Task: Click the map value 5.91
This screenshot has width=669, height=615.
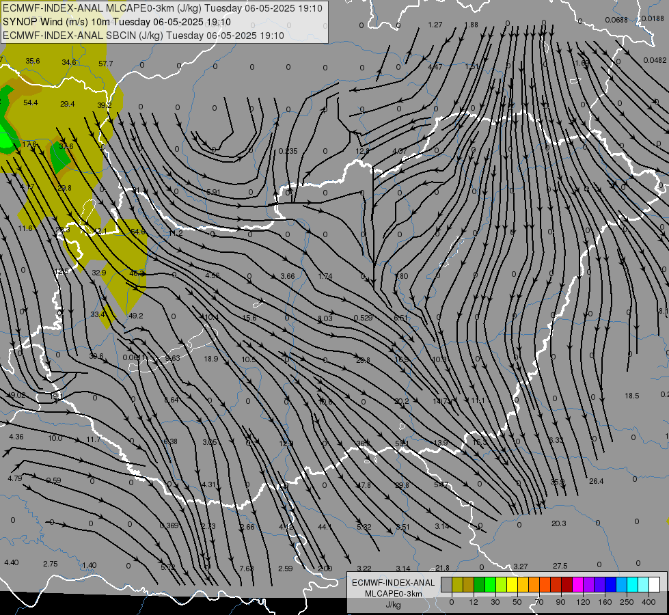Action: [213, 192]
